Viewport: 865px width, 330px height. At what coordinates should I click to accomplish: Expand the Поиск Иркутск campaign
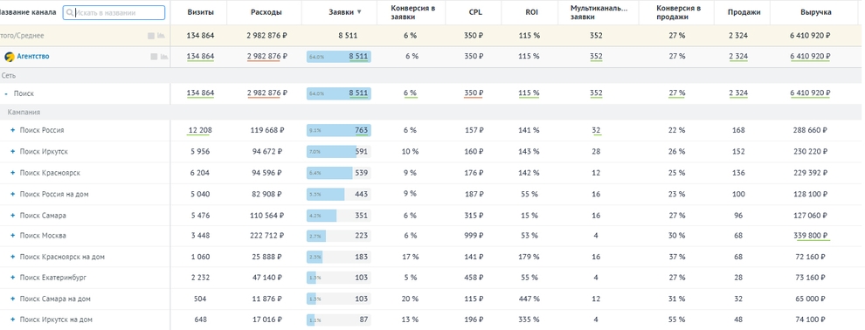(x=12, y=152)
